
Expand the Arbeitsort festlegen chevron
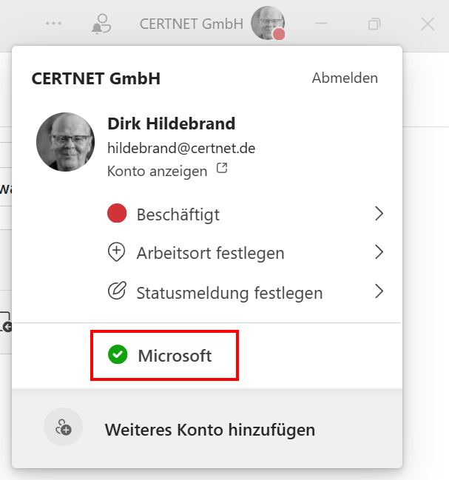(379, 253)
